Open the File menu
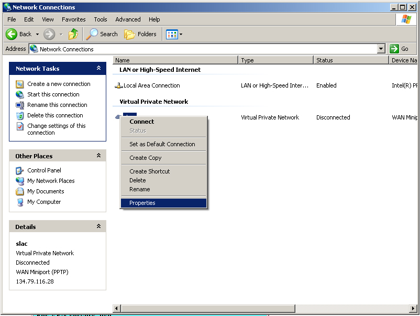Image resolution: width=420 pixels, height=316 pixels. (12, 19)
